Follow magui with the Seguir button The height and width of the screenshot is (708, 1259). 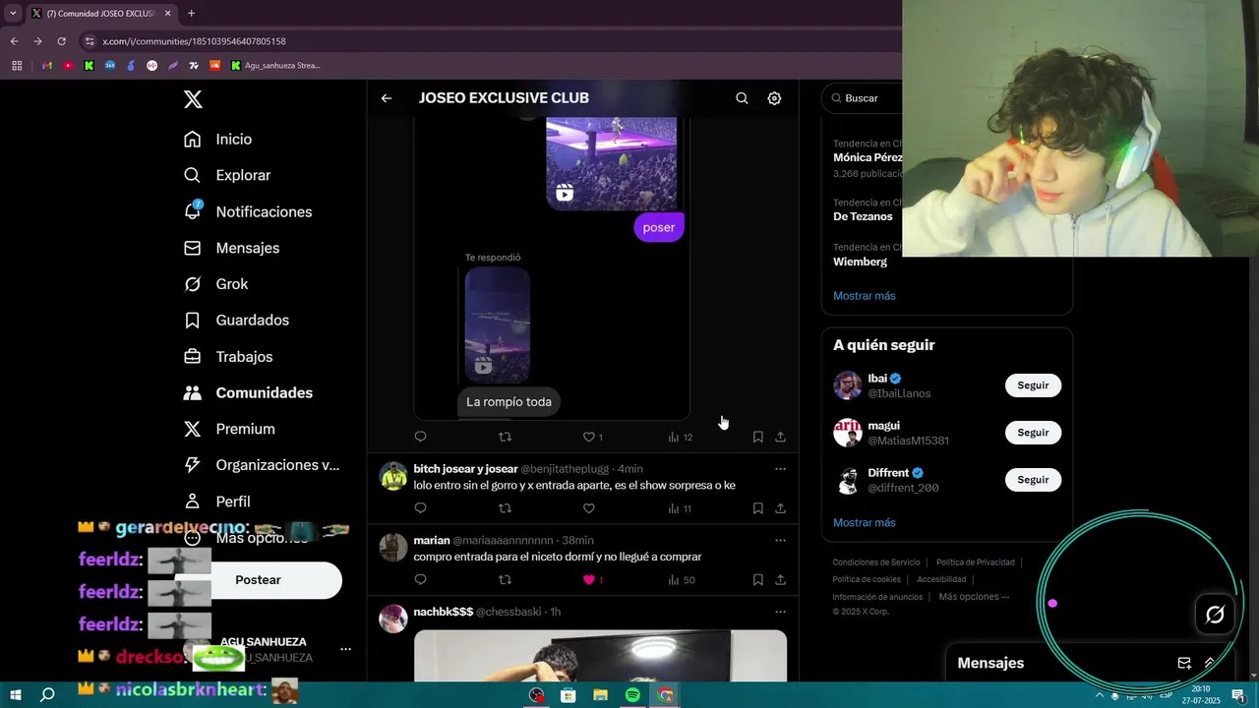tap(1033, 433)
